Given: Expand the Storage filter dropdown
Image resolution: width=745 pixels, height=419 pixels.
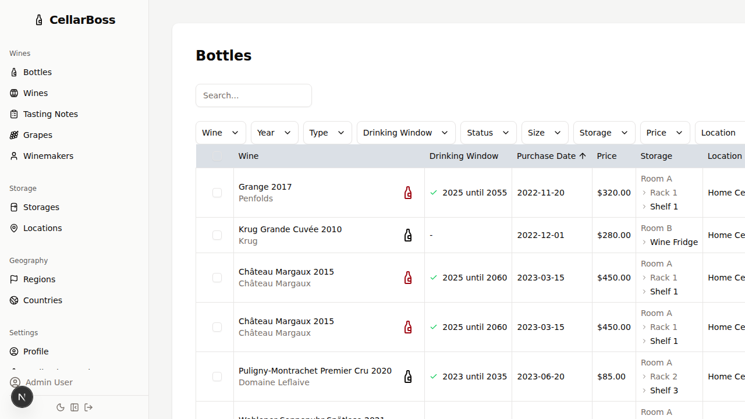Looking at the screenshot, I should point(604,133).
